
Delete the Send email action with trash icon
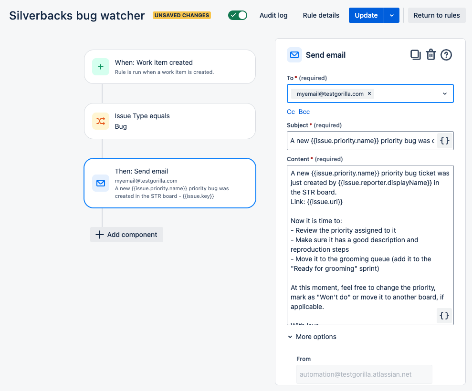431,54
